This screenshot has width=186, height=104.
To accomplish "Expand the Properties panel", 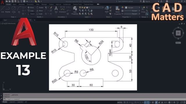I will click(126, 17).
